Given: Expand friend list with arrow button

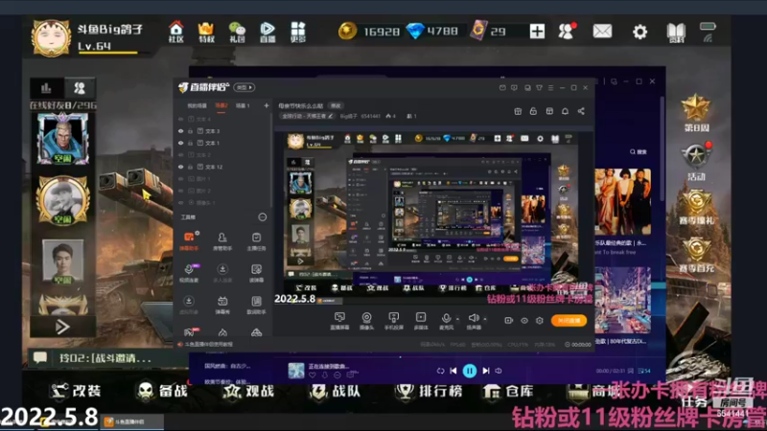Looking at the screenshot, I should click(62, 327).
